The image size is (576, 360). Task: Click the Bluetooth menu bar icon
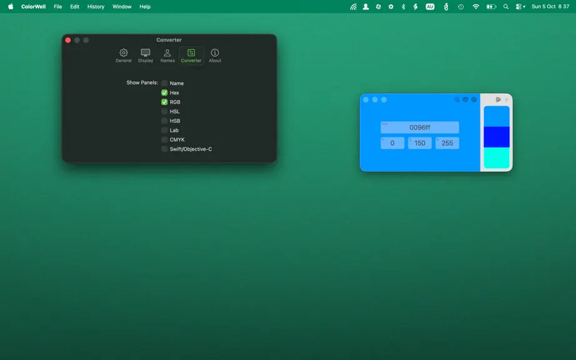point(403,7)
